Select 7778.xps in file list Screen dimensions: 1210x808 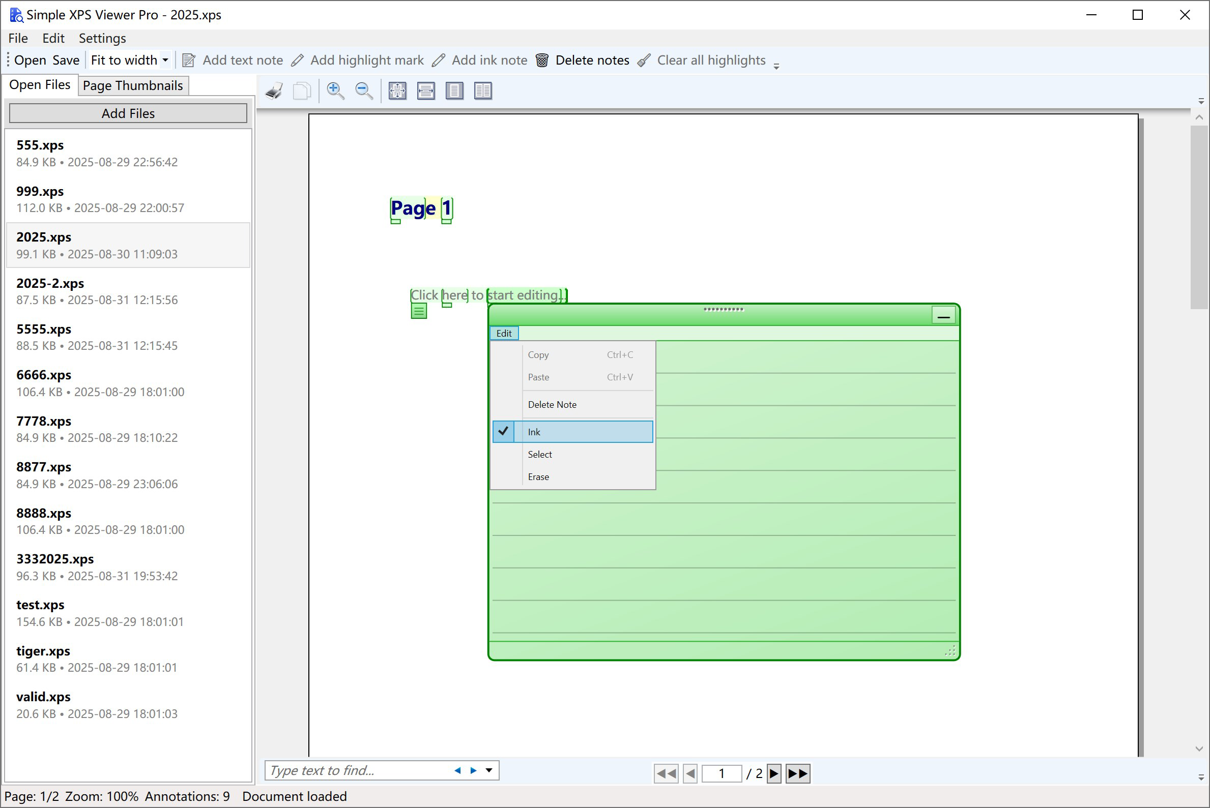(128, 429)
